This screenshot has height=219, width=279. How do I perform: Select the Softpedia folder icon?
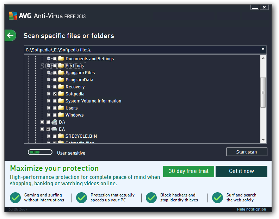coord(61,94)
